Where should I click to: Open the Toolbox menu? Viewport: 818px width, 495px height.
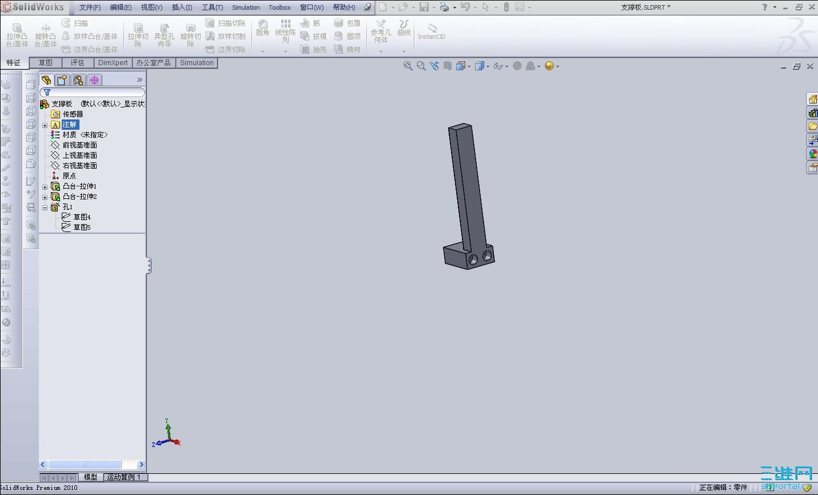(280, 7)
